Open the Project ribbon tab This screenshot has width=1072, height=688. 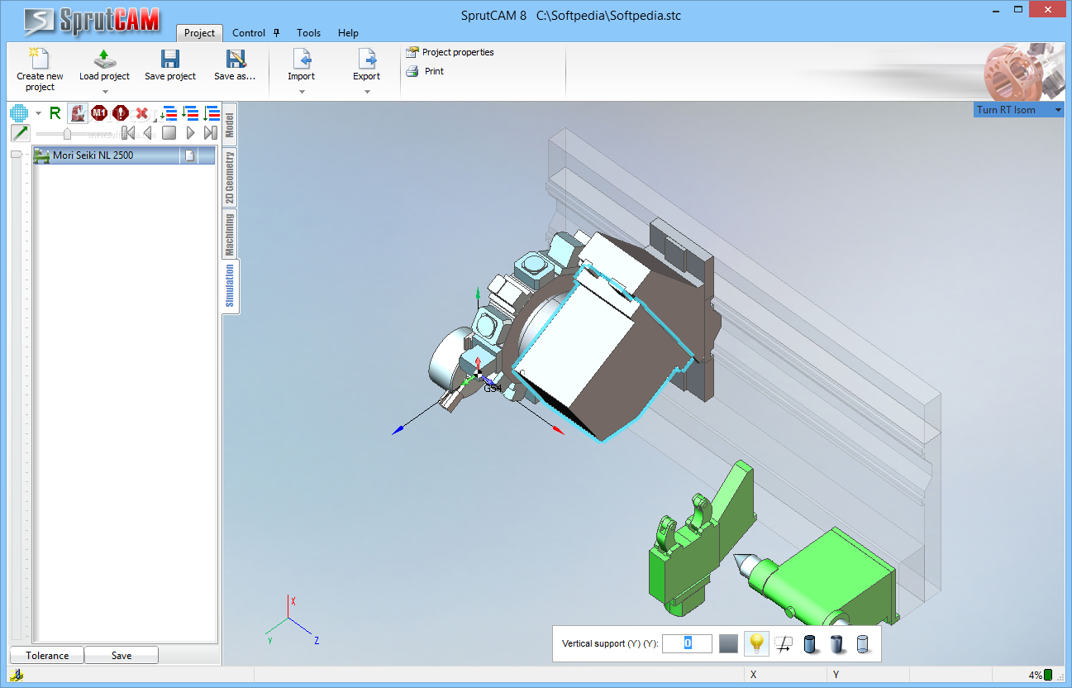pos(199,33)
